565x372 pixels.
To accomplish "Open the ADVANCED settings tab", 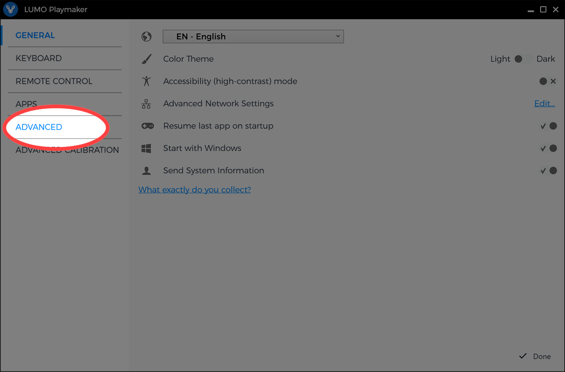I will (39, 127).
